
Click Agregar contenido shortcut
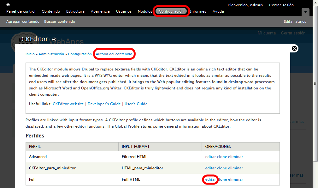[23, 21]
